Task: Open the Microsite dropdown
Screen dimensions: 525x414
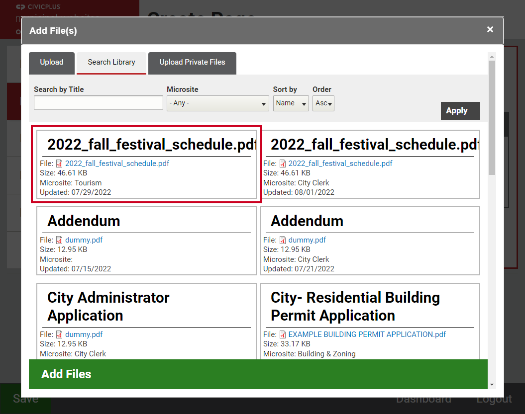Action: pyautogui.click(x=217, y=103)
